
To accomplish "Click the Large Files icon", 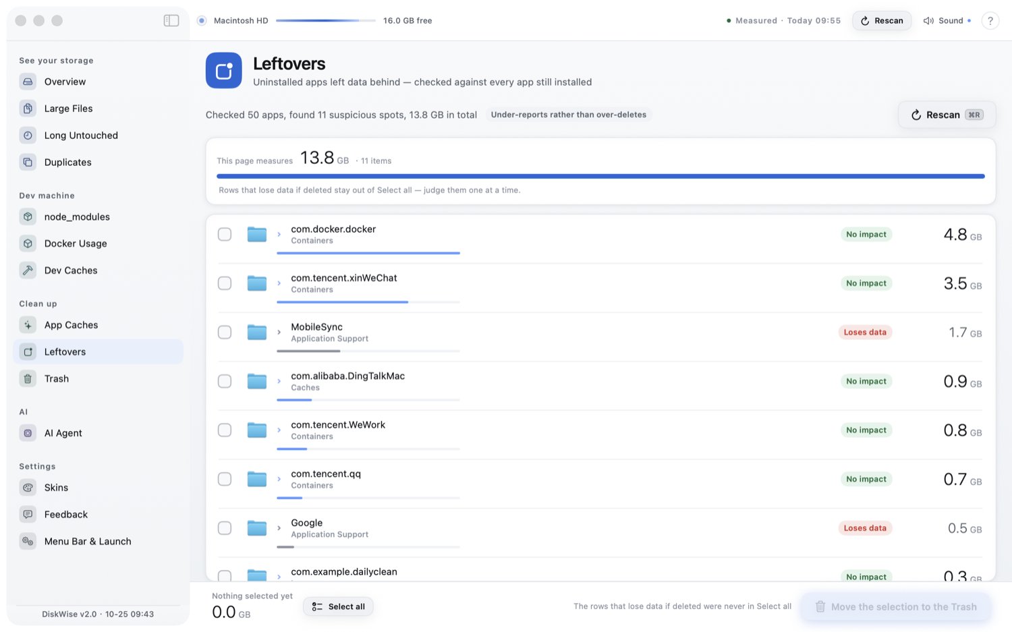I will coord(28,109).
